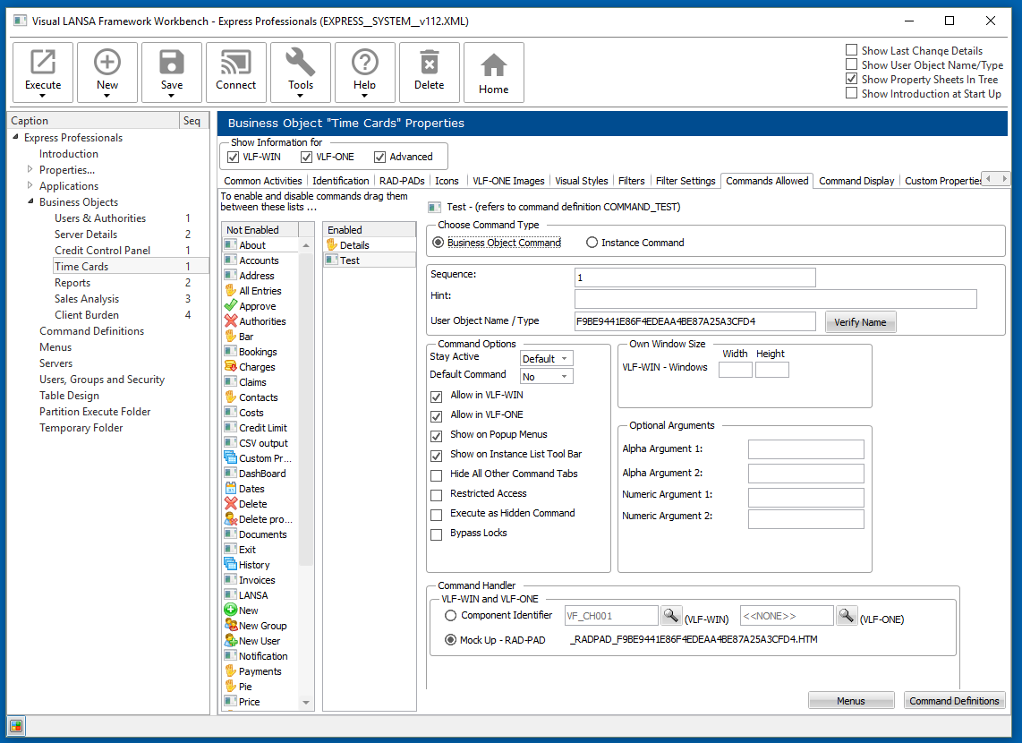Click the Execute toolbar icon

[x=43, y=62]
